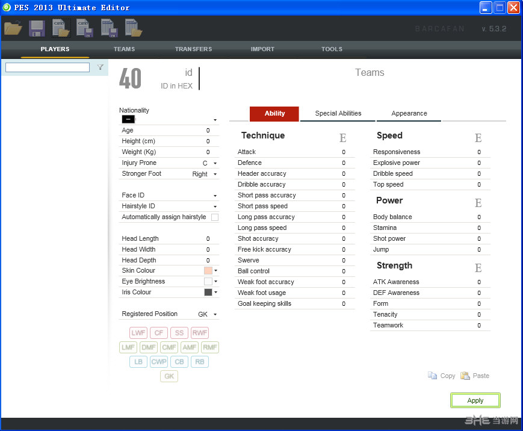
Task: Select the Appearance tab
Action: coord(409,113)
